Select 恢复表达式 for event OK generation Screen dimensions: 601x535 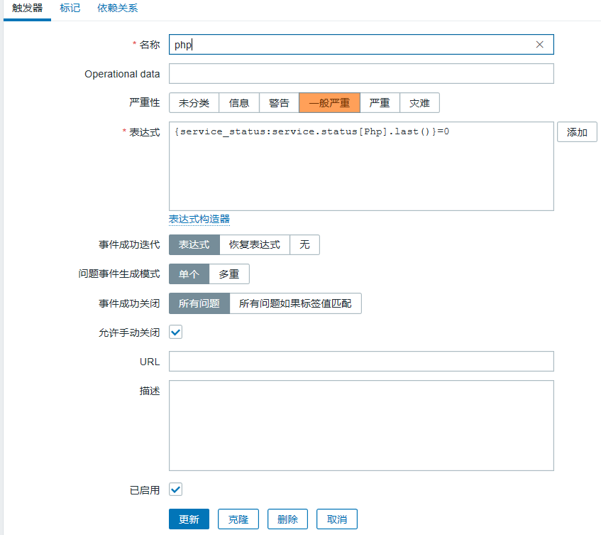coord(255,245)
